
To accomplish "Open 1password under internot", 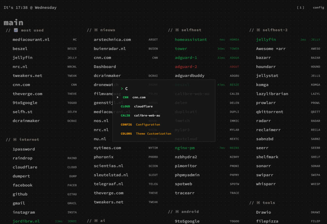I will (24, 149).
